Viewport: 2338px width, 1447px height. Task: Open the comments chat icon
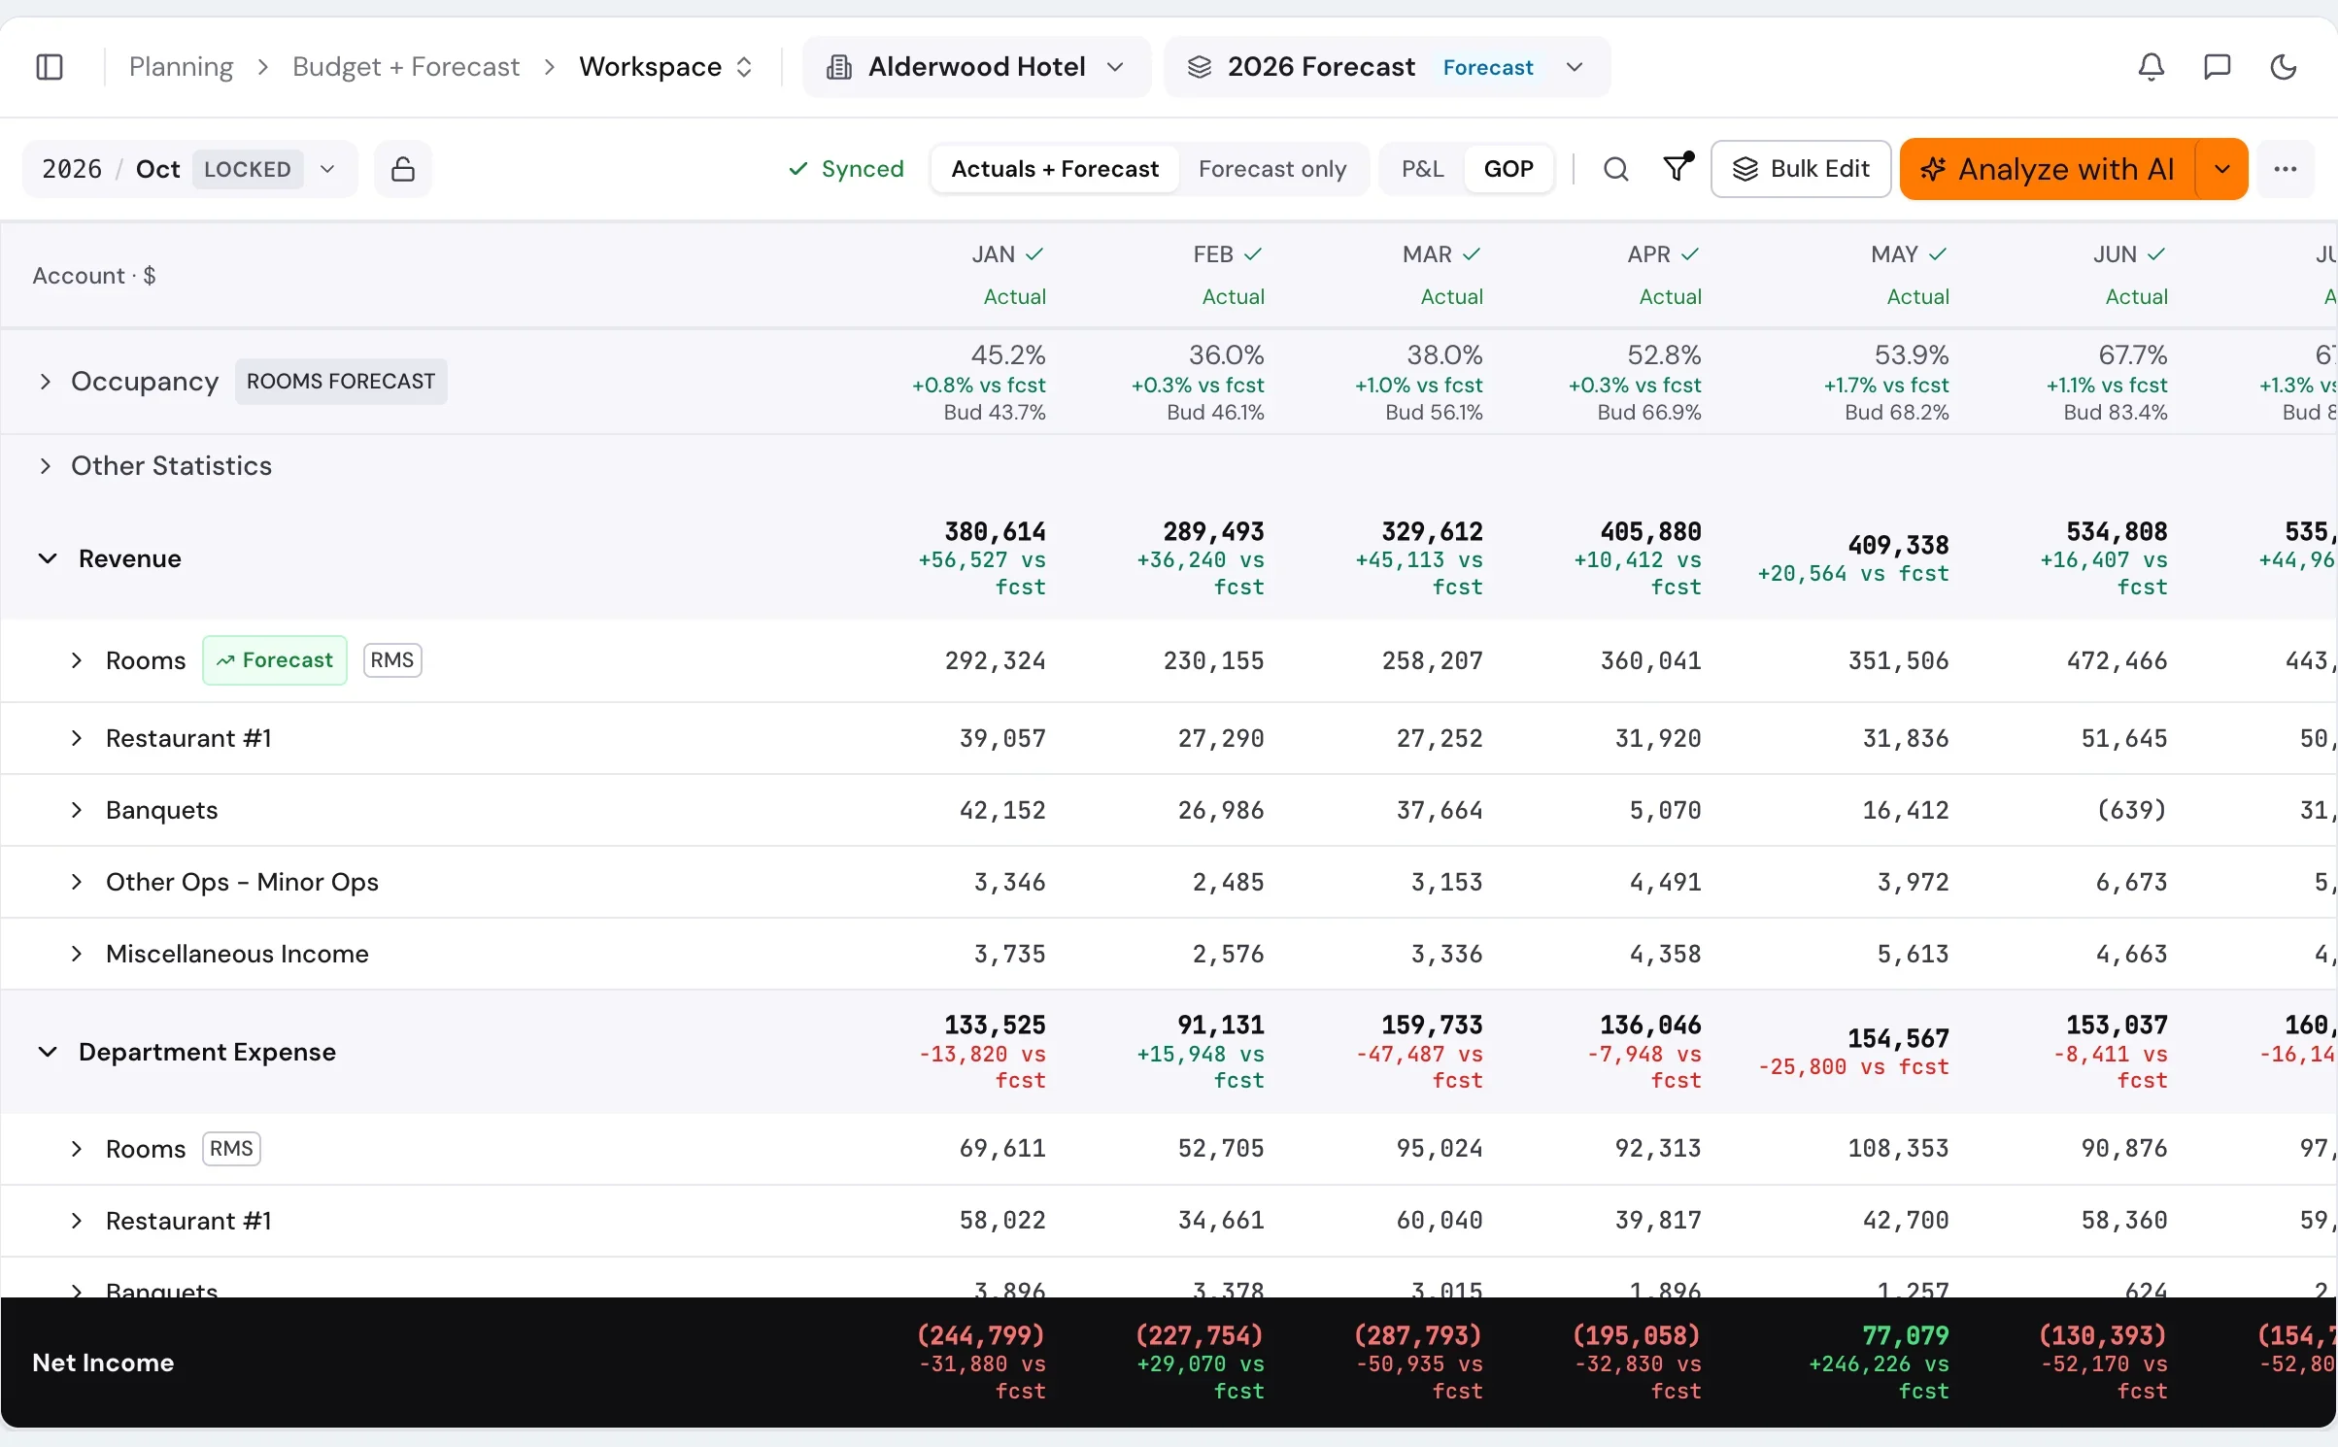point(2217,67)
